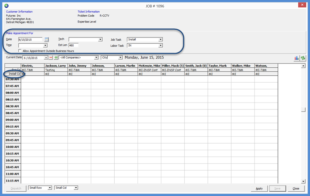Screen dimensions: 310x196
Task: Select the Walker, Mike column header
Action: (x=243, y=65)
